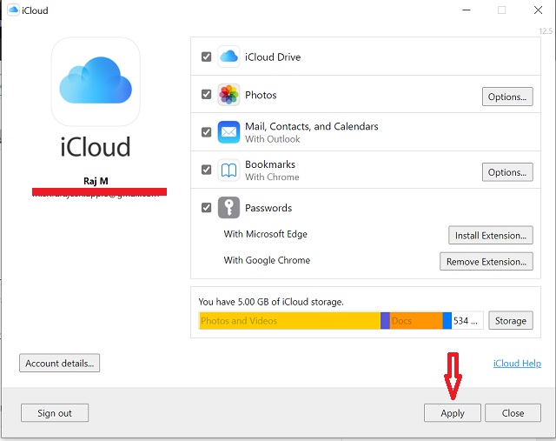Viewport: 556px width, 441px height.
Task: Click Remove Extension for Google Chrome
Action: coord(486,261)
